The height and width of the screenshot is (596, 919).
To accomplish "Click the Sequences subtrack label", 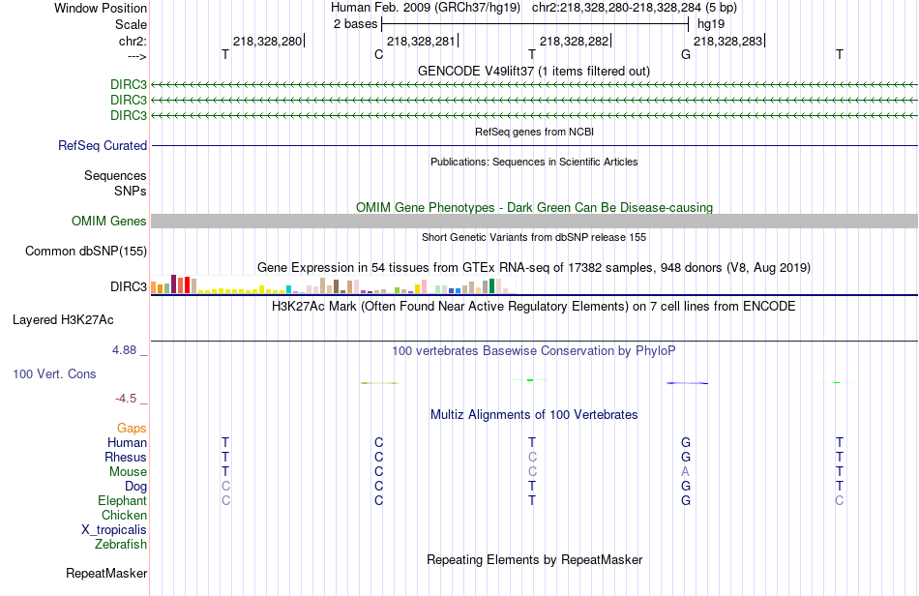I will 115,176.
